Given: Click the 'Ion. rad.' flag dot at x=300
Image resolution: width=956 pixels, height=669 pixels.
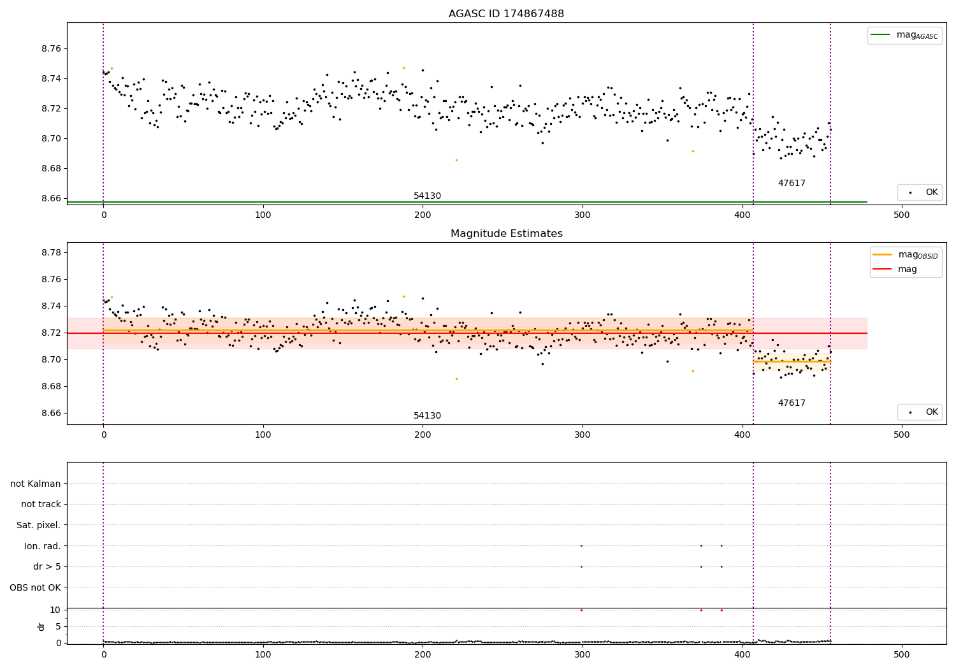Looking at the screenshot, I should (x=581, y=545).
